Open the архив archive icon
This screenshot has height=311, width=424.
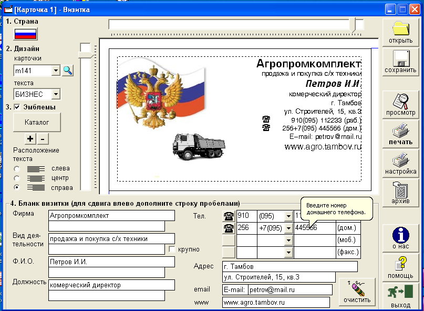click(x=400, y=193)
